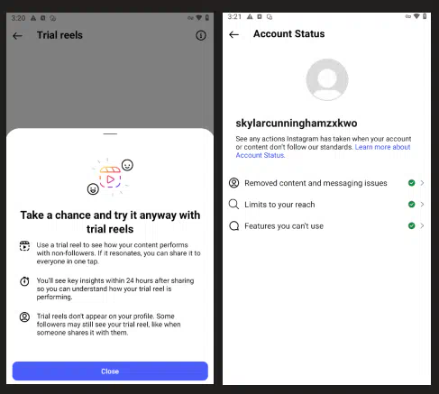
Task: Tap the person icon beside Removed content
Action: [x=233, y=183]
